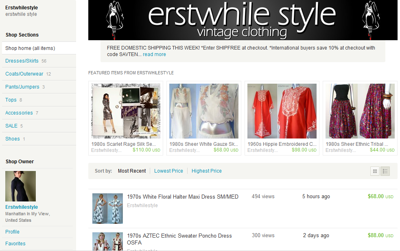Screen dimensions: 400x251
Task: Sort items by Most Recent
Action: [x=132, y=171]
